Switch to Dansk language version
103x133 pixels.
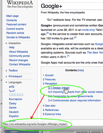[x=13, y=108]
